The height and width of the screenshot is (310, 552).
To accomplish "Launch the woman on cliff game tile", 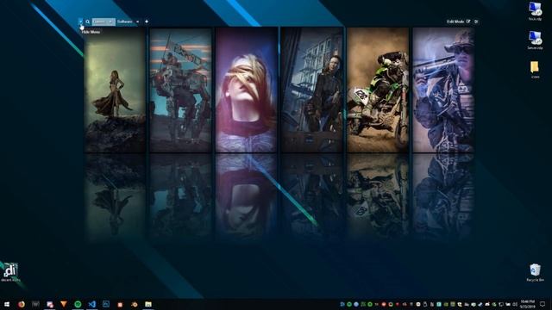I will [115, 90].
